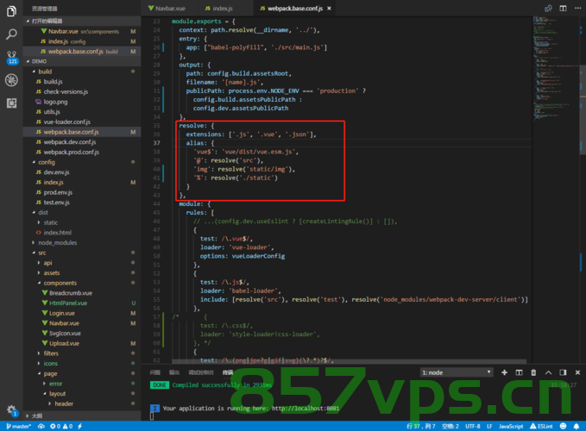586x431 pixels.
Task: Click the horizontal scrollbar below the code
Action: pyautogui.click(x=349, y=361)
